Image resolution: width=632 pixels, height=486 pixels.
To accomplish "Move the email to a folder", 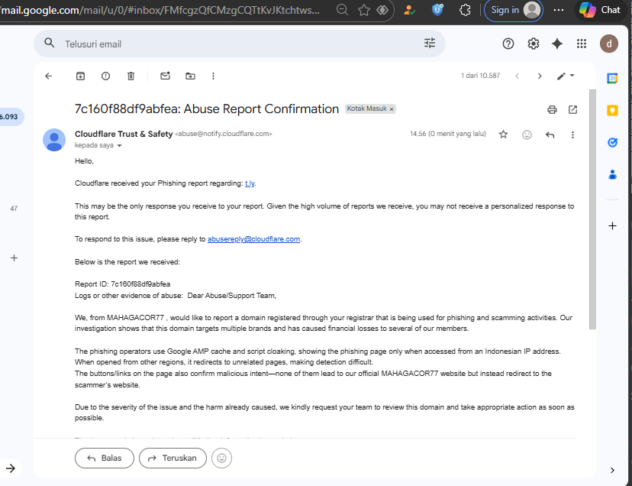I will tap(190, 76).
